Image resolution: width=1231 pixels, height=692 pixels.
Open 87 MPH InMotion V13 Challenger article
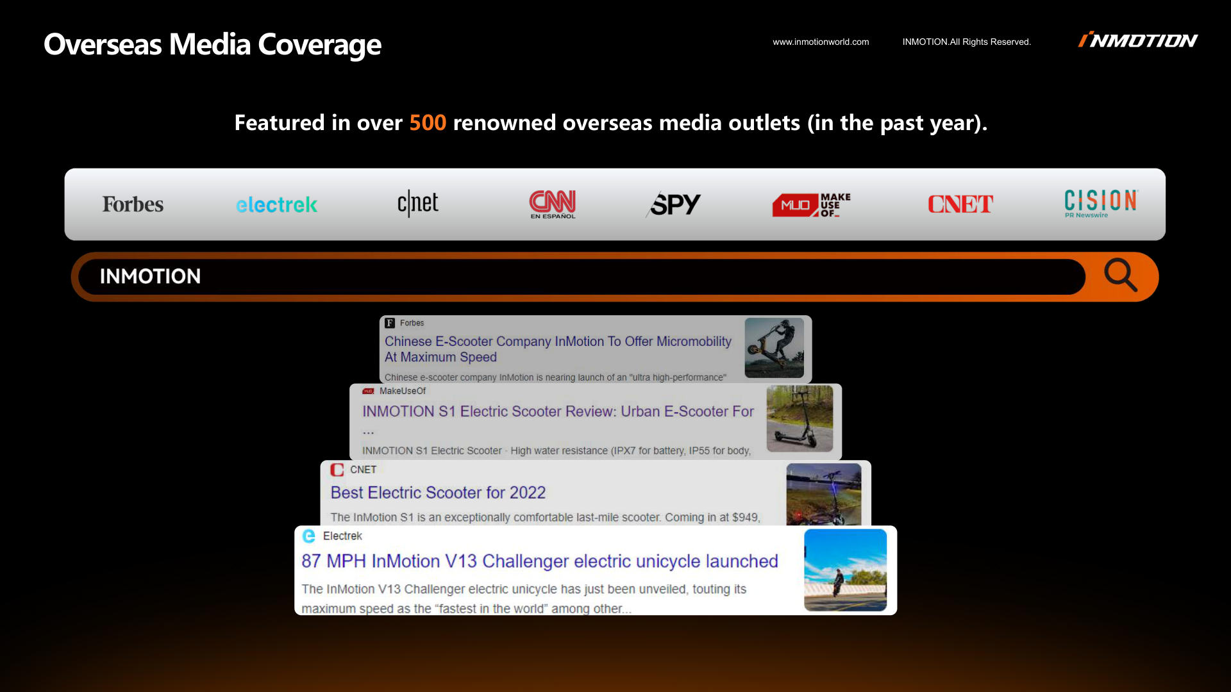coord(540,561)
